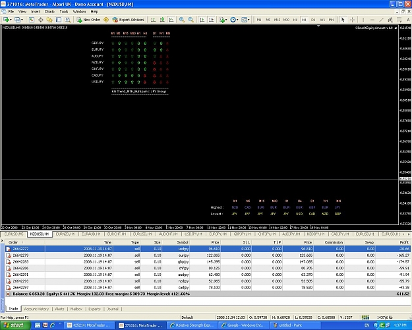Open the Navigator panel

click(x=49, y=20)
